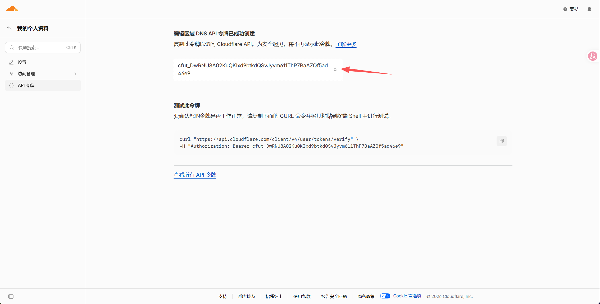Copy the API token using copy icon

(335, 69)
